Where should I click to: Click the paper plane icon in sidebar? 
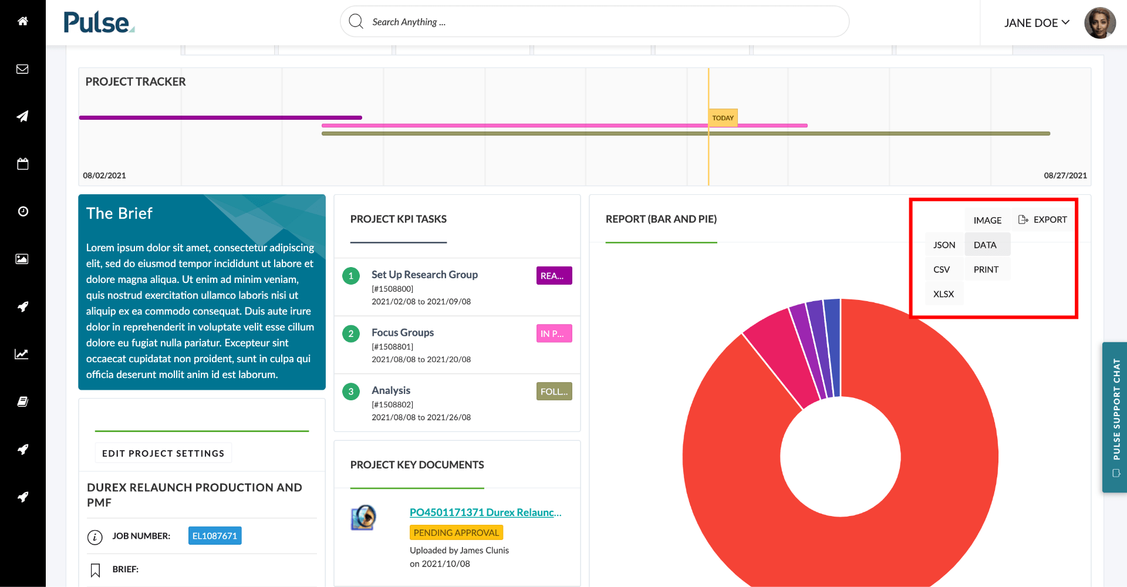click(22, 116)
